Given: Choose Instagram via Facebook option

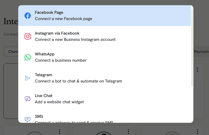Looking at the screenshot, I should click(104, 36).
